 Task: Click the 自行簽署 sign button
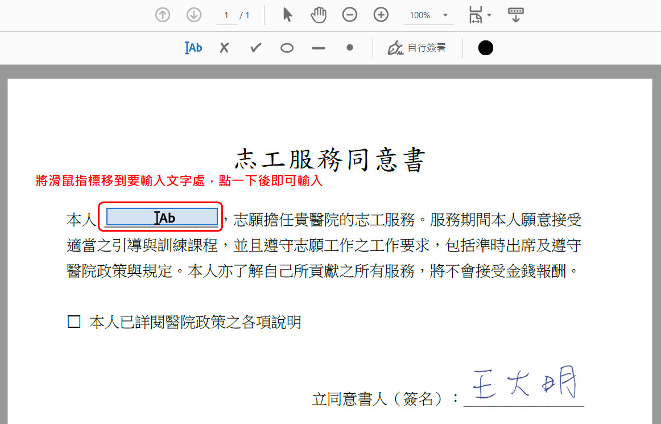(x=417, y=48)
